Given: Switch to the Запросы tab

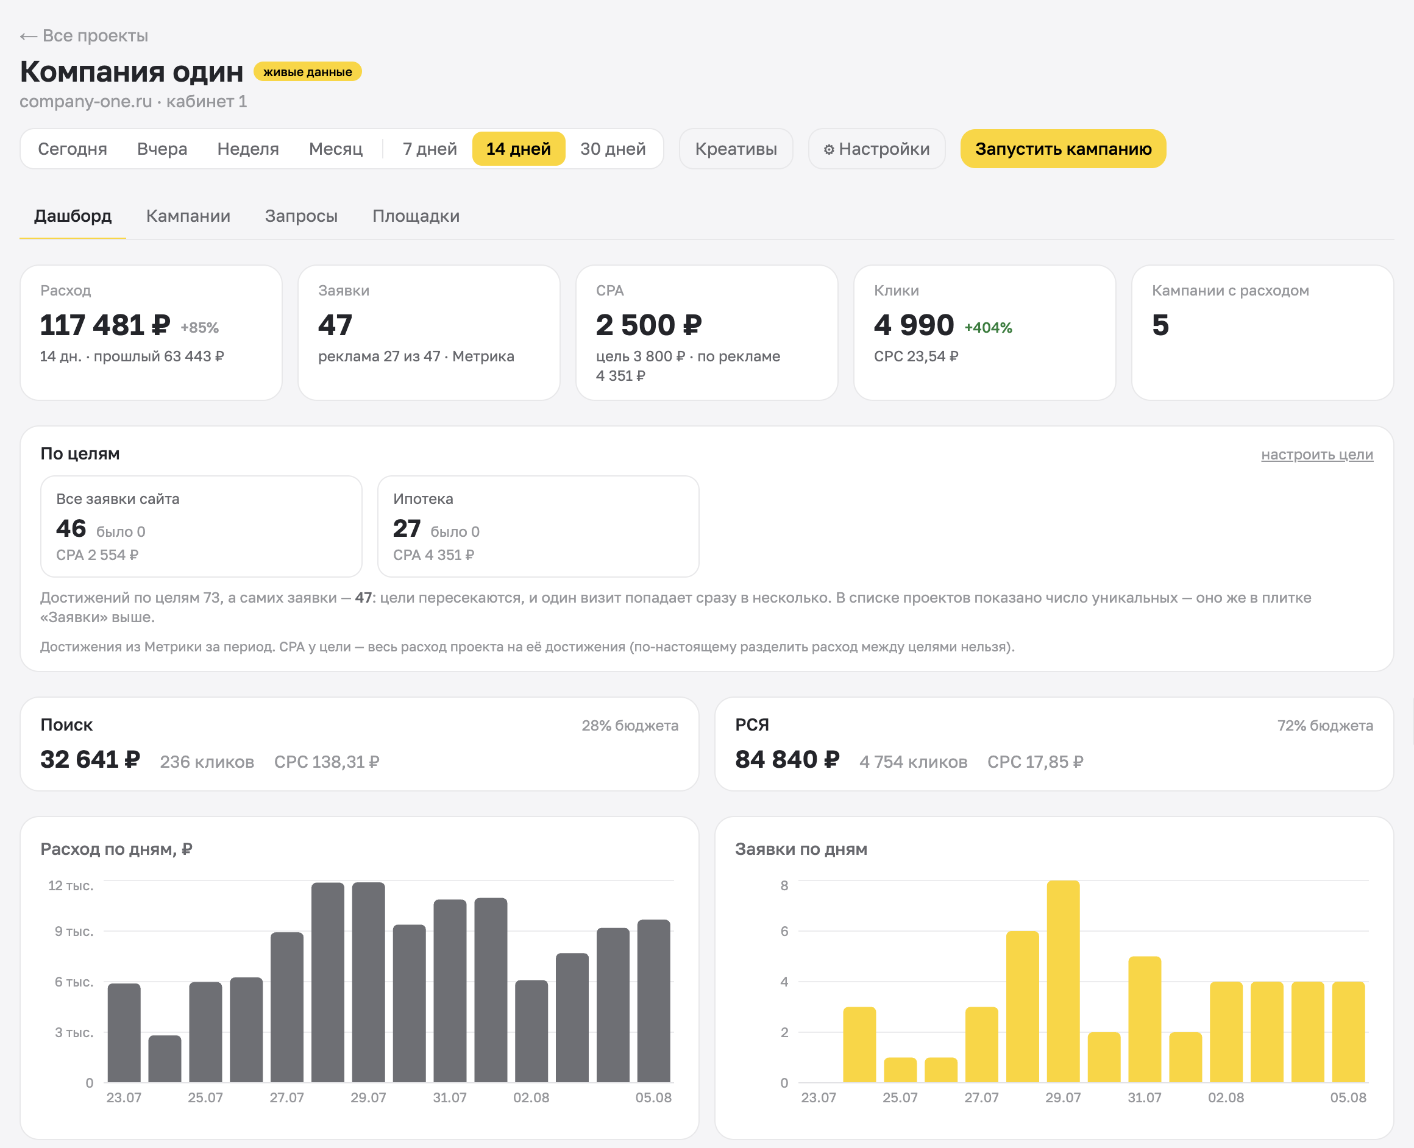Looking at the screenshot, I should (x=302, y=216).
